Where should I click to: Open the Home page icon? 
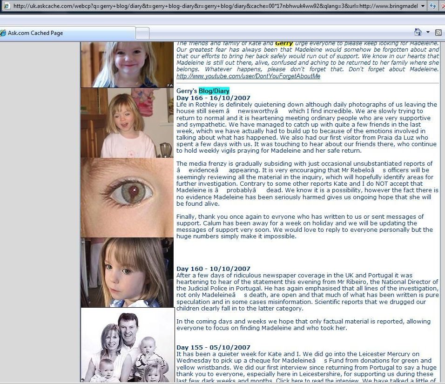418,33
